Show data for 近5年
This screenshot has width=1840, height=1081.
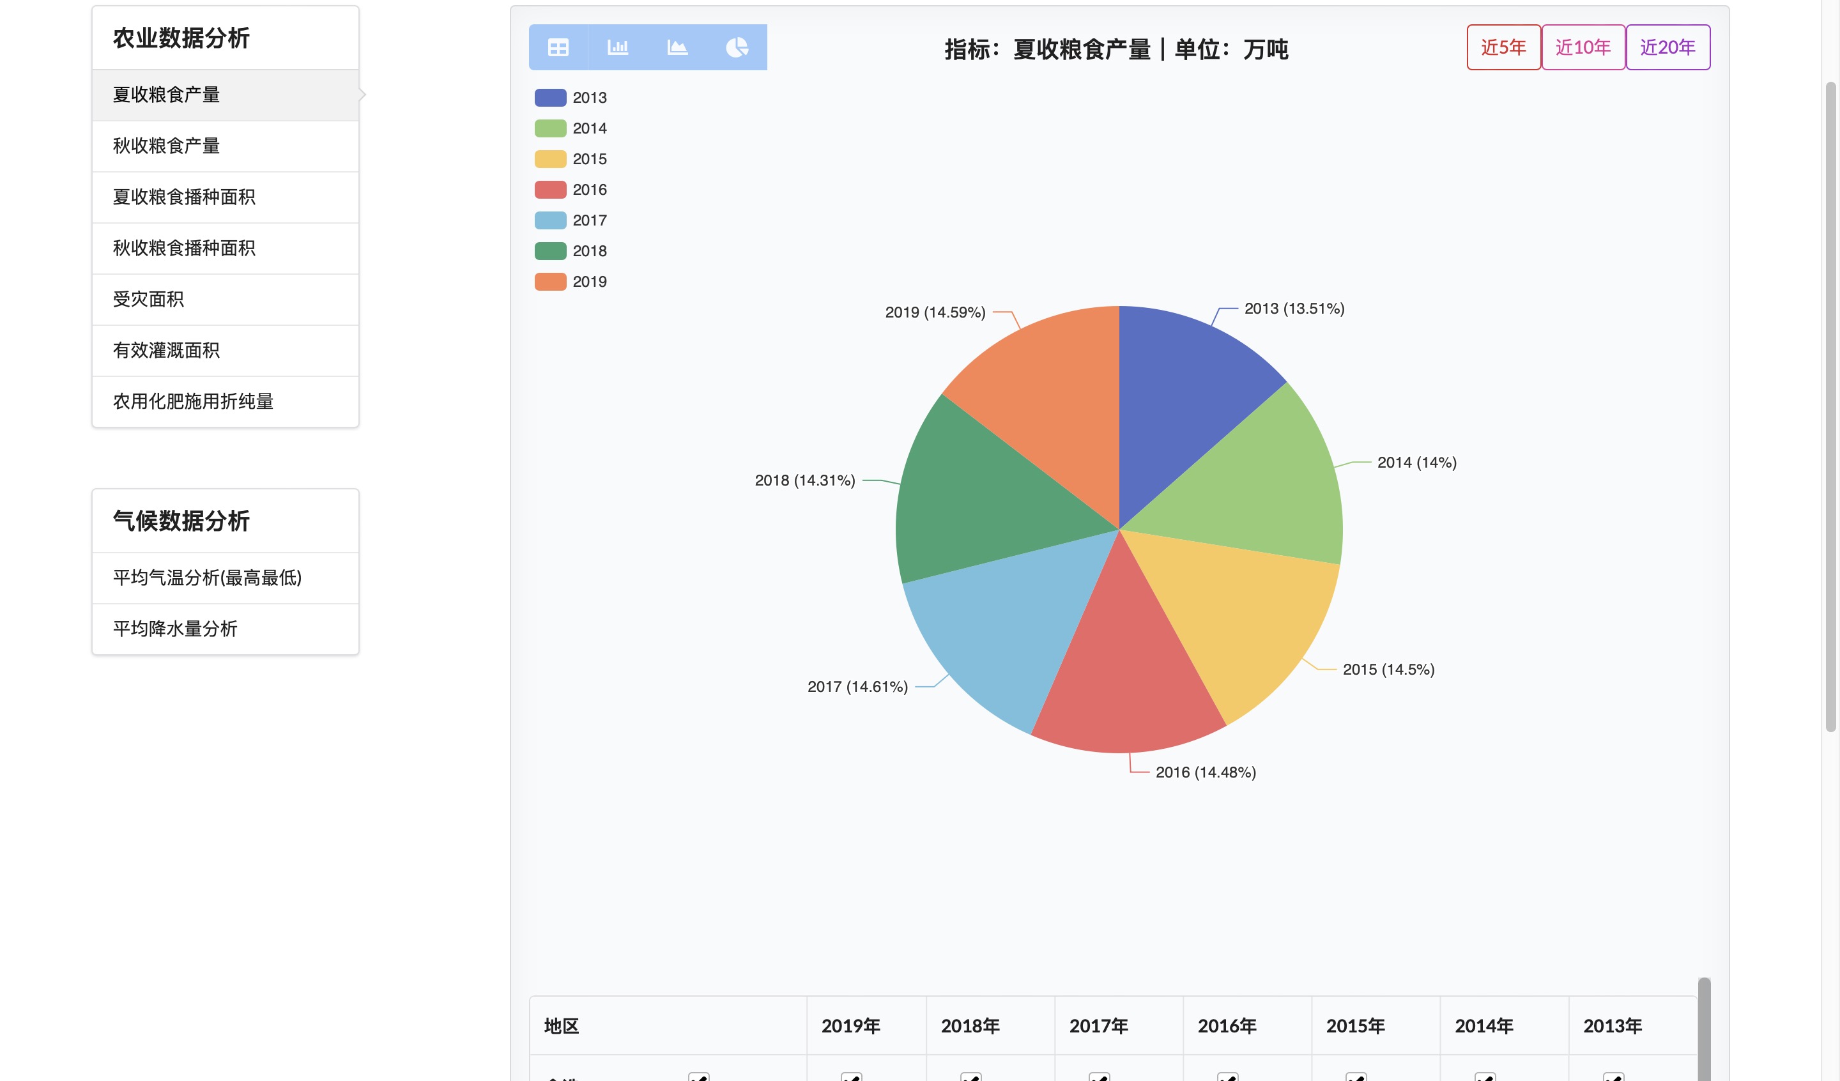click(1503, 47)
